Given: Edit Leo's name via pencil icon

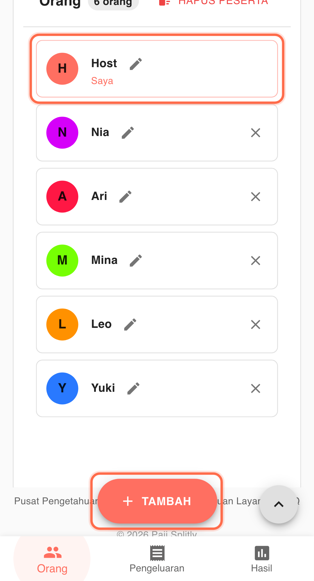Looking at the screenshot, I should click(x=130, y=325).
